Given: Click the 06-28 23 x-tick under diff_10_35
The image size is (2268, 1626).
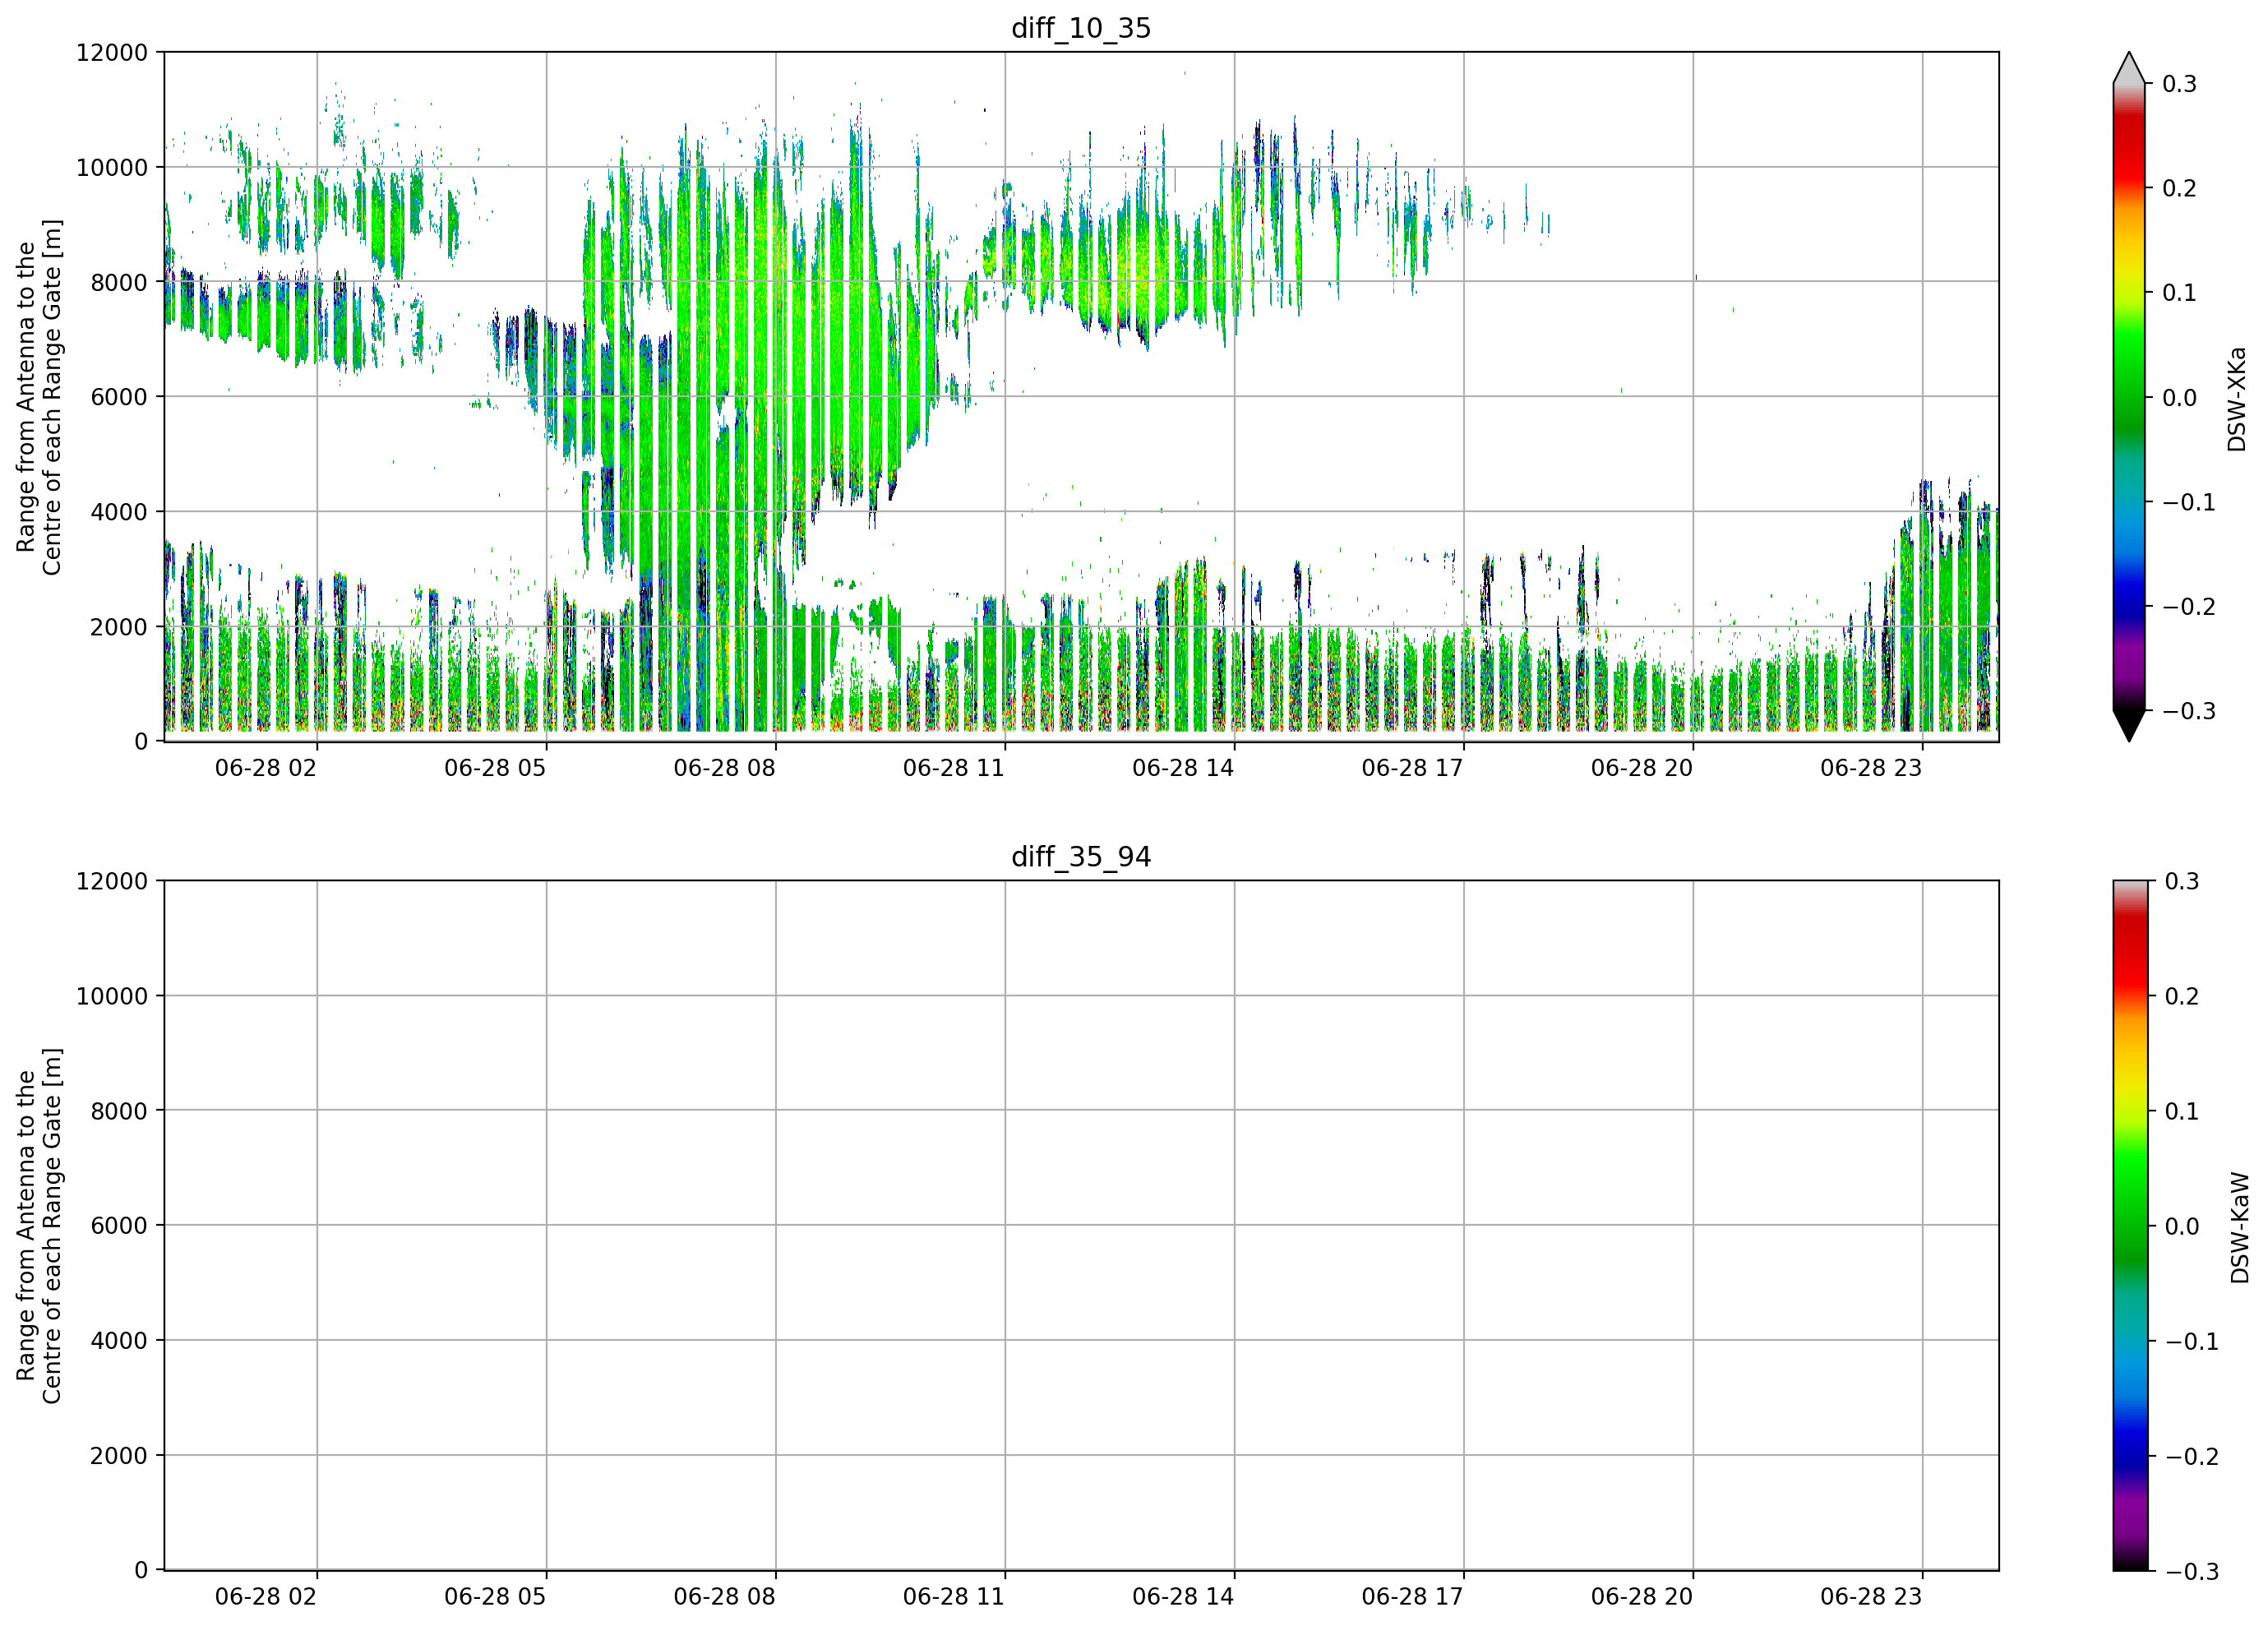Looking at the screenshot, I should click(x=1871, y=768).
